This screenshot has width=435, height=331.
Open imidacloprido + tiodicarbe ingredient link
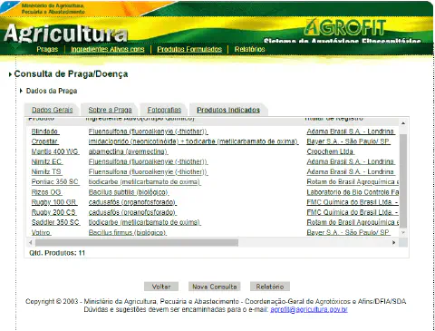pyautogui.click(x=193, y=141)
